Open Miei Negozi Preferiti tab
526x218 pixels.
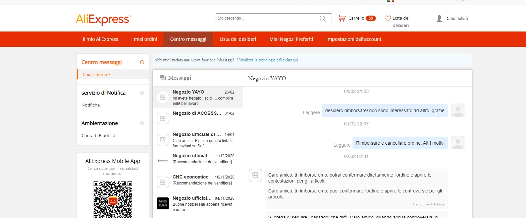tap(291, 39)
